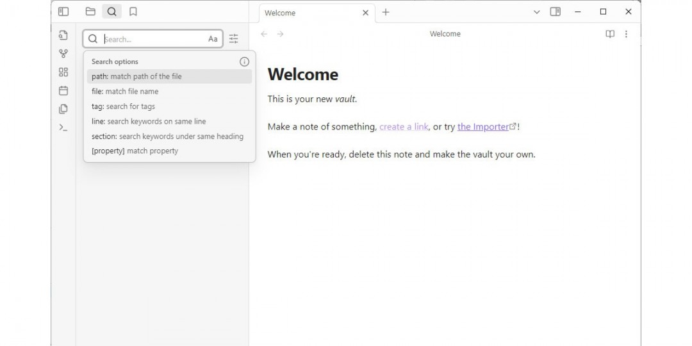Screen dimensions: 692x346
Task: Show search options info help icon
Action: (x=244, y=62)
